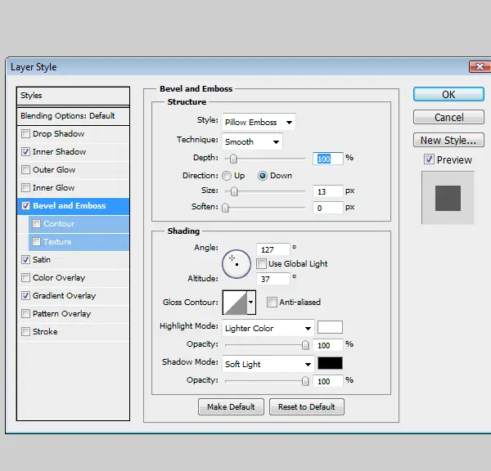
Task: Select the Styles panel entry
Action: click(73, 96)
